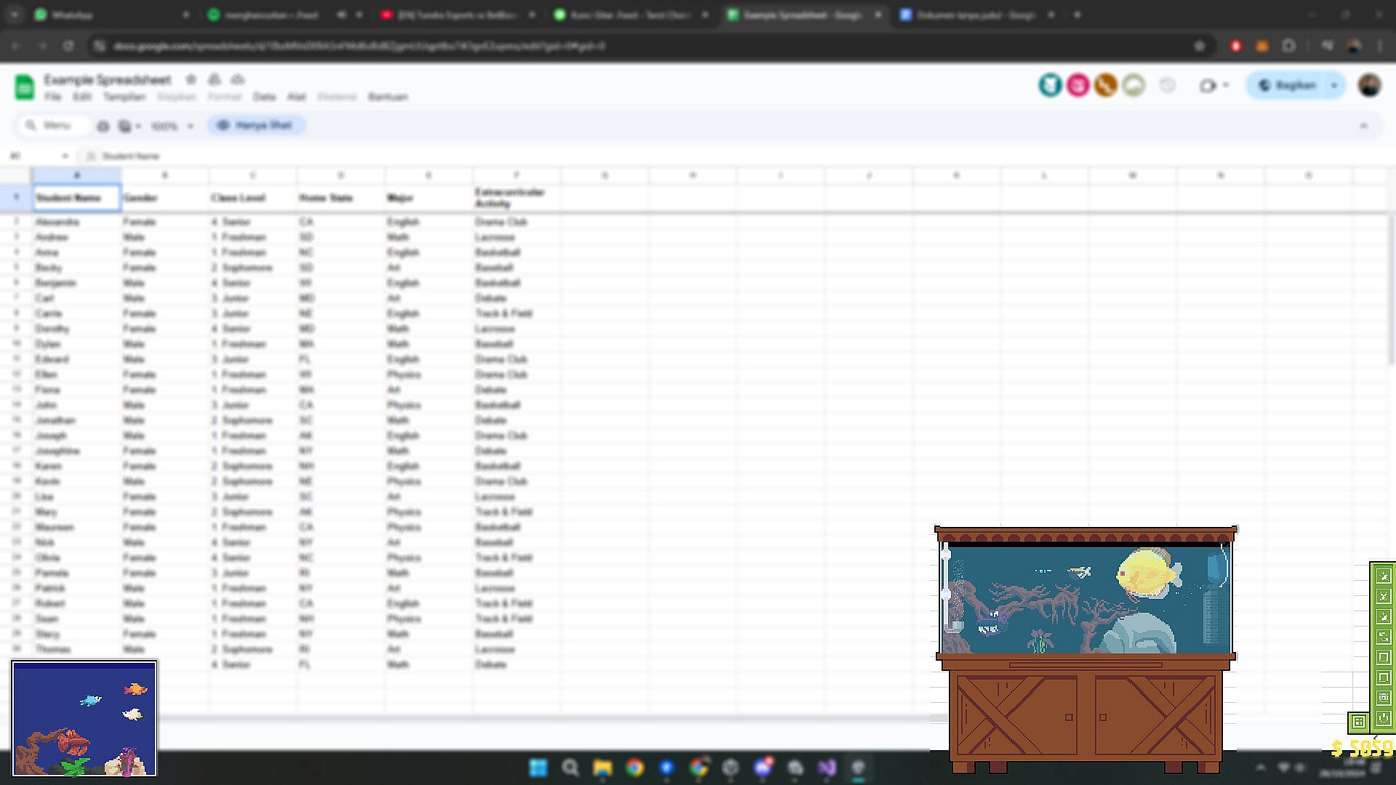The width and height of the screenshot is (1396, 785).
Task: Click the swap arrows icon in the green toolbar
Action: click(x=1383, y=637)
